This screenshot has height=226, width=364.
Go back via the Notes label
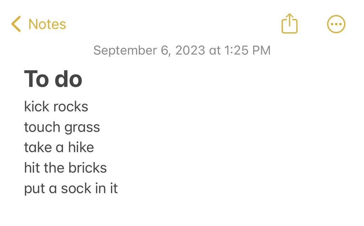pos(47,24)
